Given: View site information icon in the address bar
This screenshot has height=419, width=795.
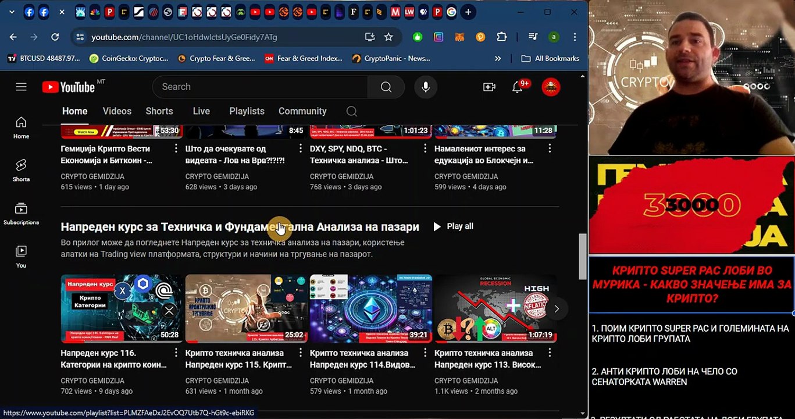Looking at the screenshot, I should 80,37.
